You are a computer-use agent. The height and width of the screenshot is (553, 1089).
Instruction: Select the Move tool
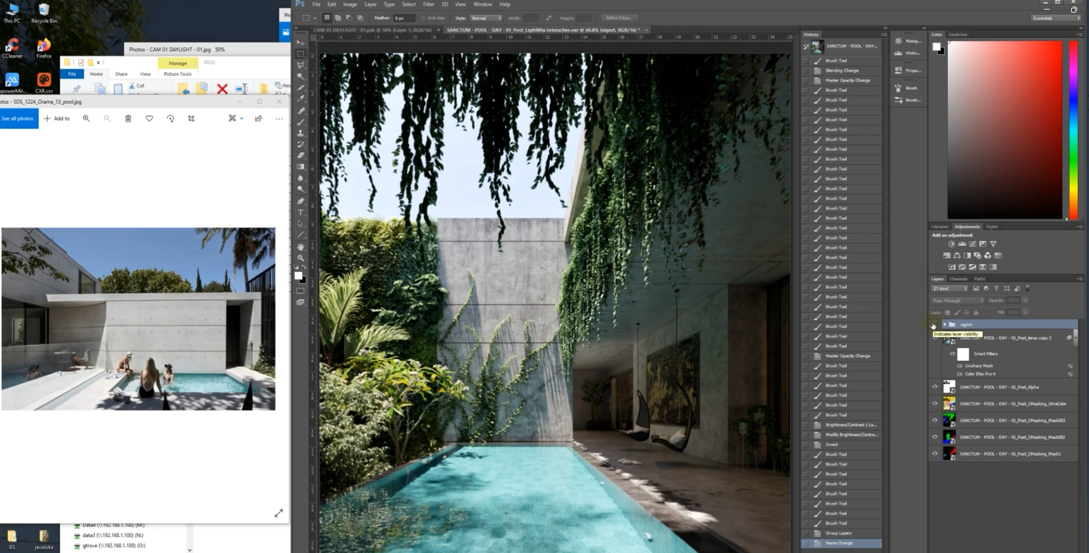pyautogui.click(x=301, y=42)
